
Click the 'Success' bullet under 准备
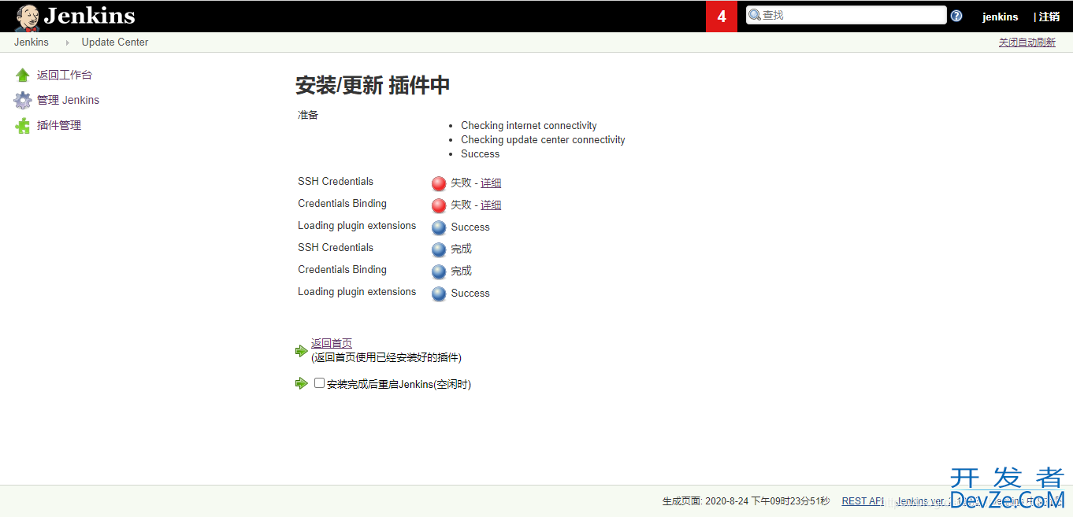click(480, 154)
